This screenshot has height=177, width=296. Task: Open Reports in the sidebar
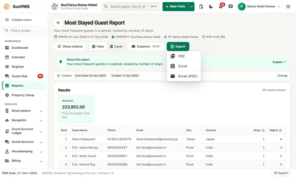[24, 86]
